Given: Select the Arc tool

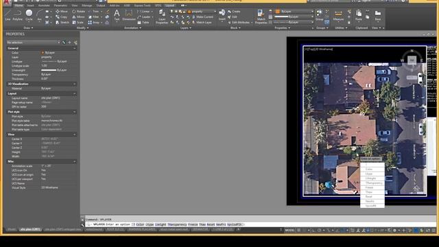Looking at the screenshot, I should tap(40, 15).
